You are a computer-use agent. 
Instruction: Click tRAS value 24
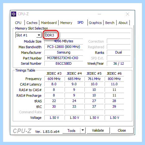click(x=74, y=101)
